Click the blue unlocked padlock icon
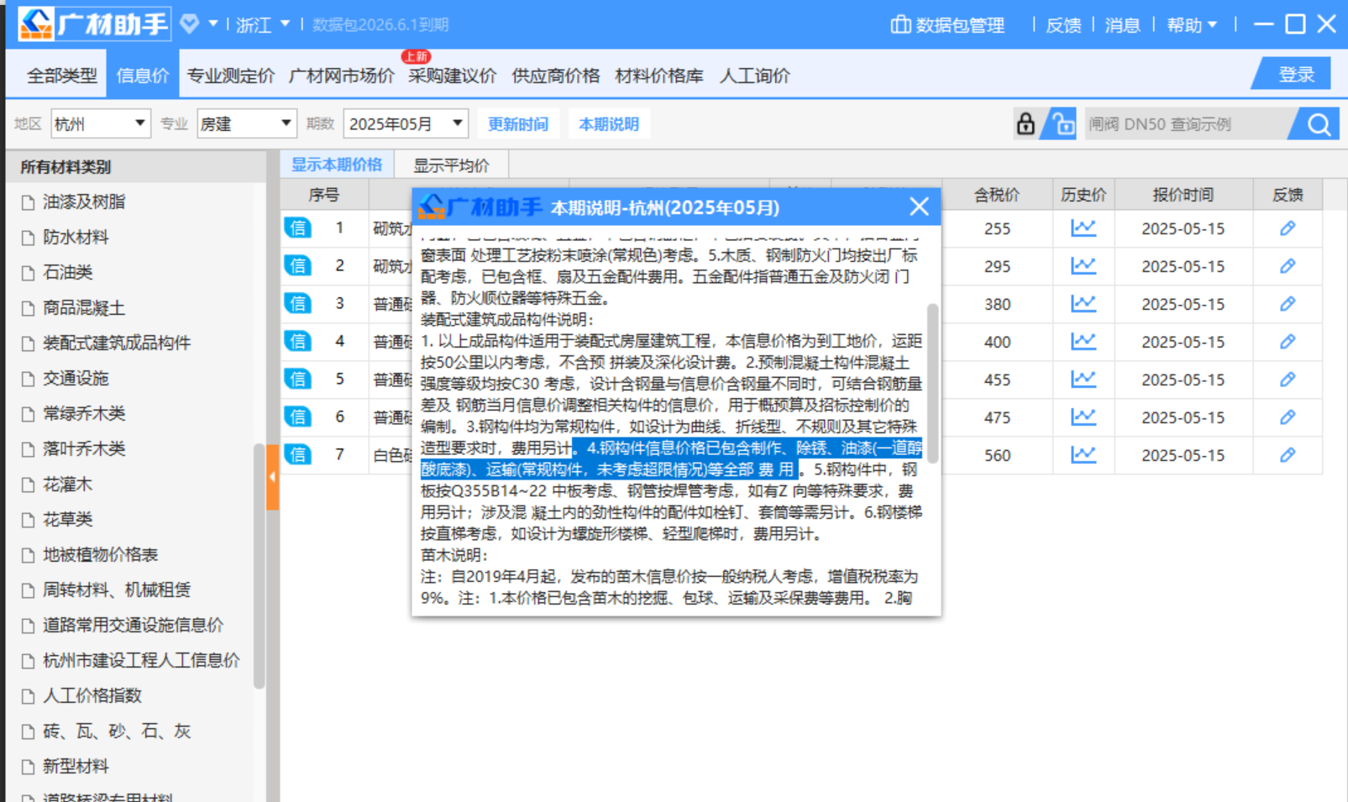 point(1060,123)
